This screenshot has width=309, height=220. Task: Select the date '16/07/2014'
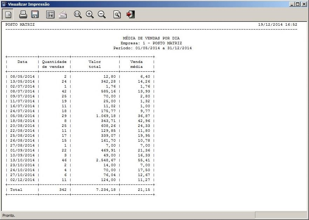coord(22,106)
